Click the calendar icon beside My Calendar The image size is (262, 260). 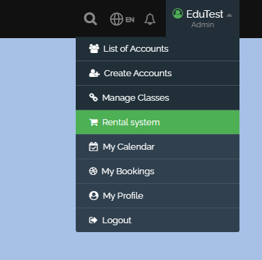click(x=93, y=147)
